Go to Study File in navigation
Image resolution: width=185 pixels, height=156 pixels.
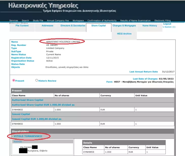[38, 20]
